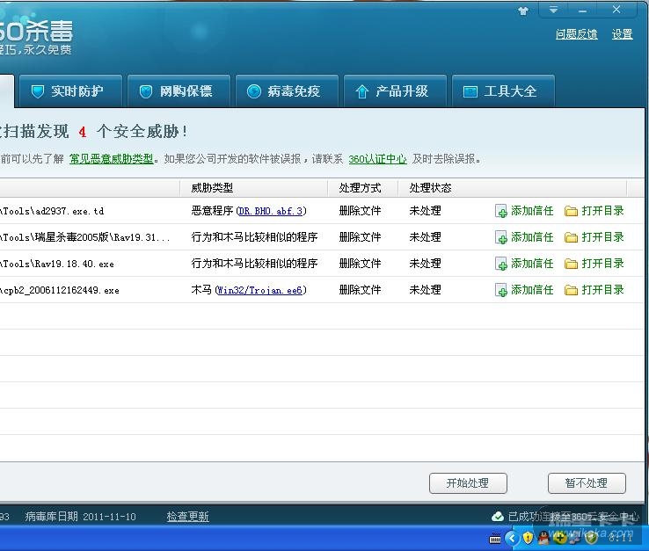The width and height of the screenshot is (649, 551).
Task: Select the 病毒免疫 tab
Action: point(284,91)
